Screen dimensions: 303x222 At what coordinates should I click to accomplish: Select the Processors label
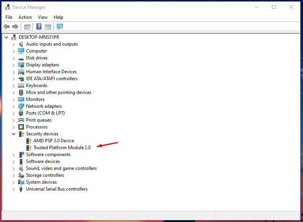(x=37, y=127)
